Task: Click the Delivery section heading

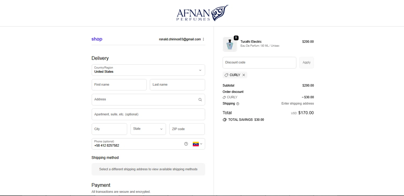Action: click(100, 58)
